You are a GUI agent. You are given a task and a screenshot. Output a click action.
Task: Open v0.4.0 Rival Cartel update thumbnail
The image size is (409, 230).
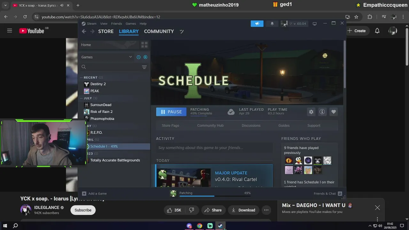[x=184, y=178]
